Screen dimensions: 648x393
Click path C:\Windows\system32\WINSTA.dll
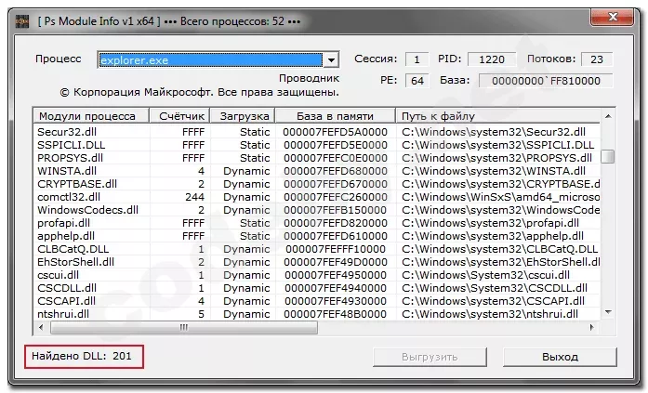[x=494, y=171]
